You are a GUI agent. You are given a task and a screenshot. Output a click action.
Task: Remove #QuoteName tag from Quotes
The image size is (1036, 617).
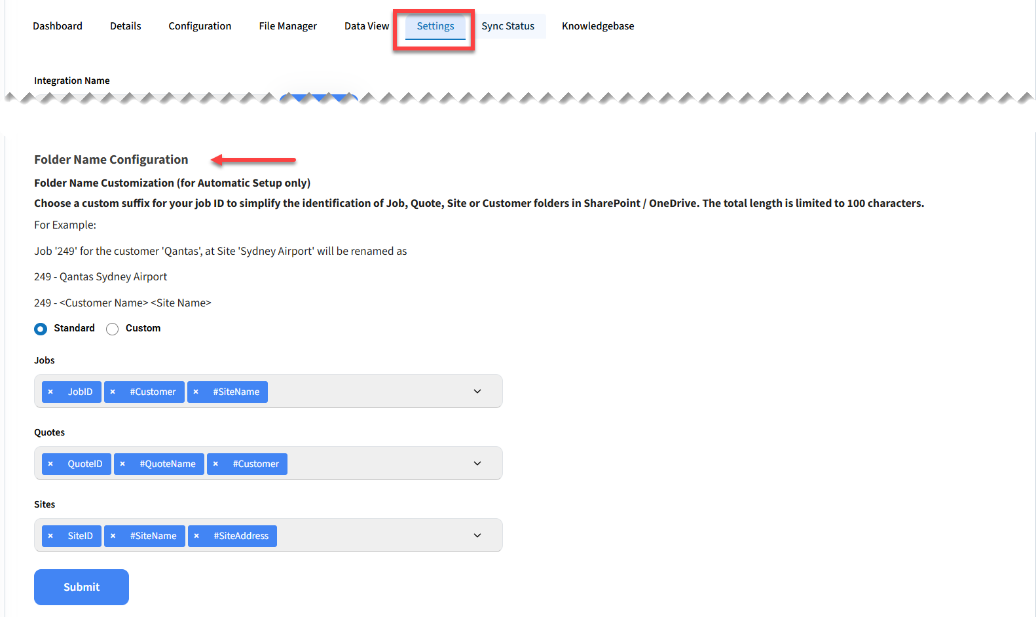click(122, 464)
